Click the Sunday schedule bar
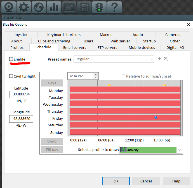The image size is (193, 188). [125, 132]
